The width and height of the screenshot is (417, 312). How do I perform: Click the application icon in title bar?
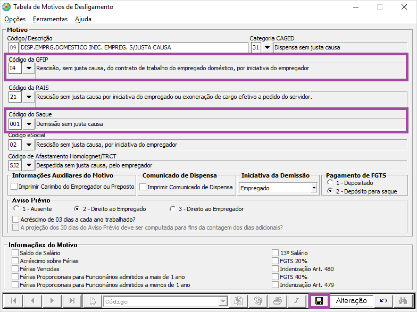tap(6, 7)
